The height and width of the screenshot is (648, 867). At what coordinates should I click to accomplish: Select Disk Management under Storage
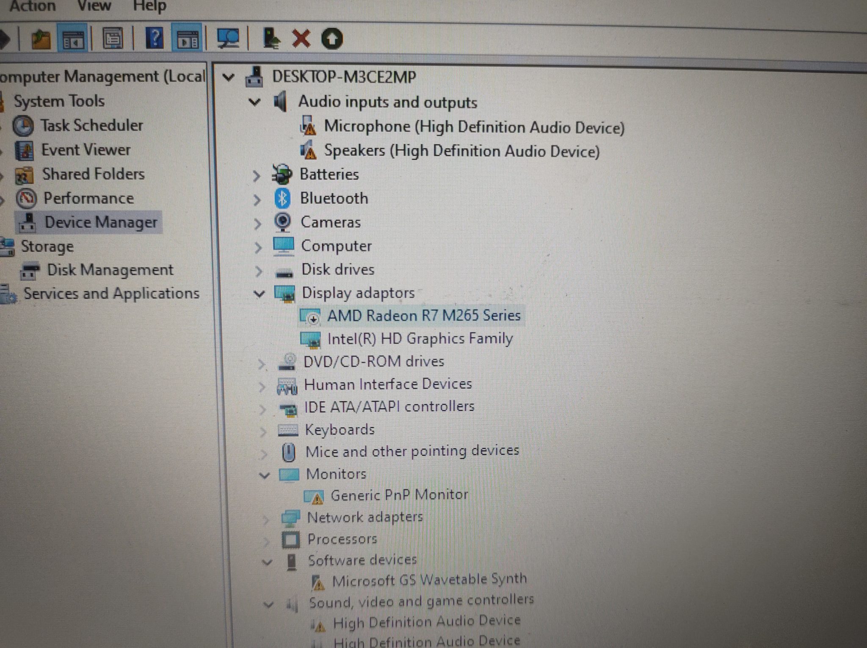coord(110,270)
